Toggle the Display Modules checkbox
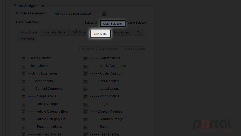Image resolution: width=241 pixels, height=136 pixels. (86, 112)
